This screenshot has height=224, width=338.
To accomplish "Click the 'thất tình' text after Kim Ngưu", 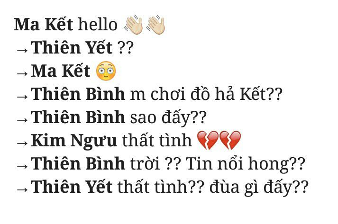I will [157, 140].
